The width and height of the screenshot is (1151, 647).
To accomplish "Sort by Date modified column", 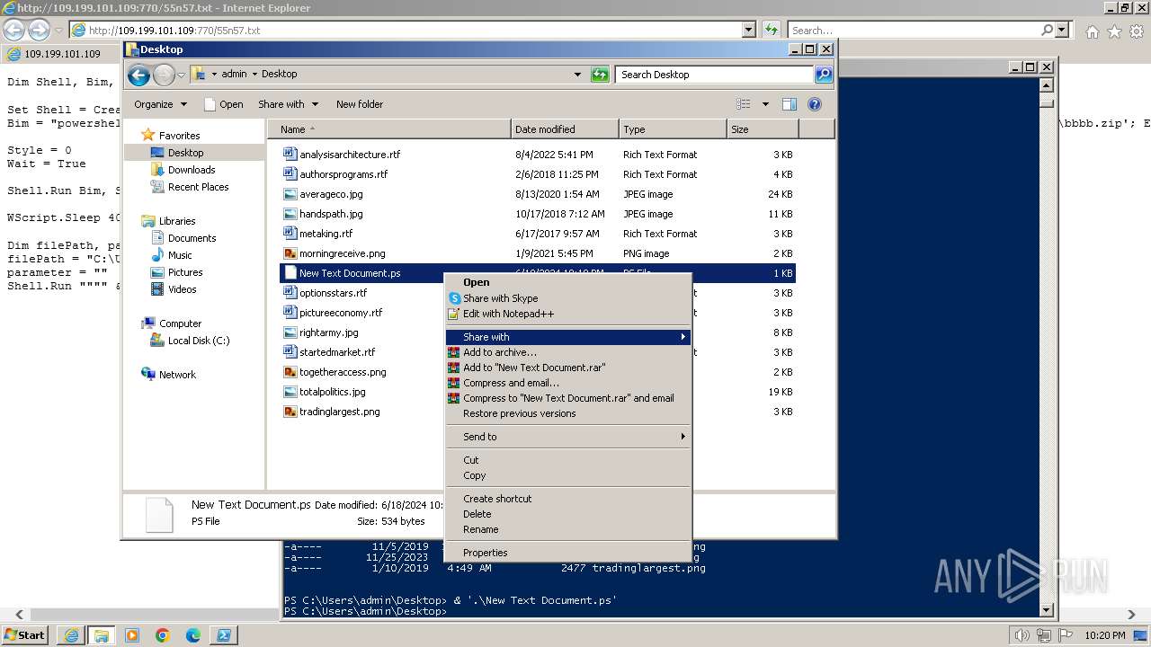I will click(x=565, y=129).
